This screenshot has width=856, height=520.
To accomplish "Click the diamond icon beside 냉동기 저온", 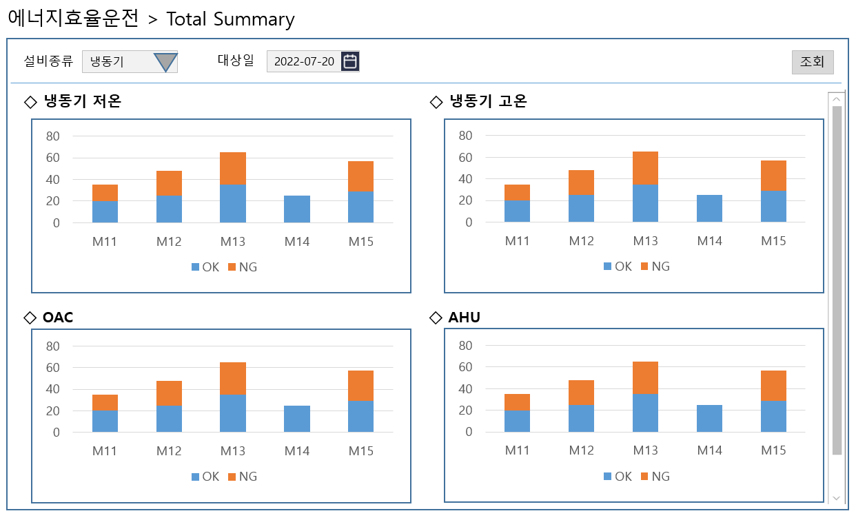I will [30, 102].
